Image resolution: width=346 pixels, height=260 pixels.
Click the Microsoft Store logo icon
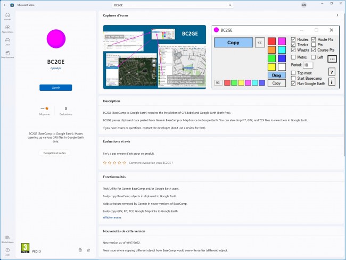click(x=12, y=5)
